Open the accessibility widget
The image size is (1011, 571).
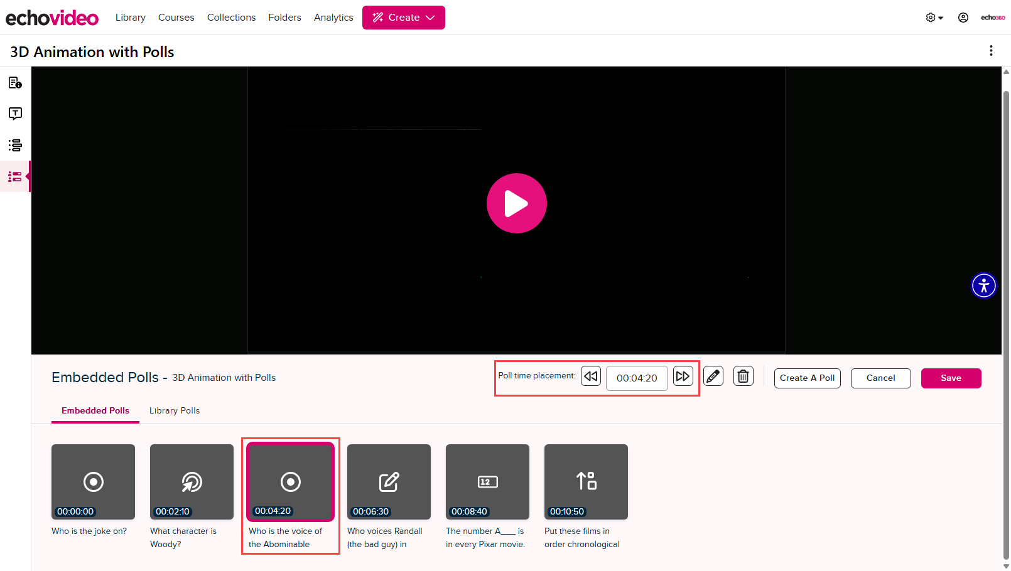pos(984,285)
